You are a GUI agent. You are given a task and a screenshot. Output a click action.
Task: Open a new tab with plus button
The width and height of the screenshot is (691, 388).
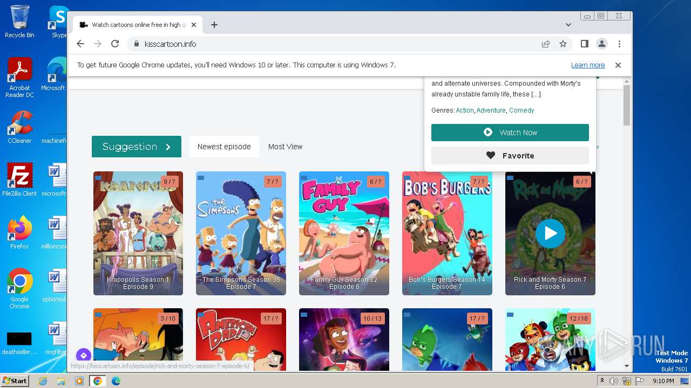coord(214,25)
